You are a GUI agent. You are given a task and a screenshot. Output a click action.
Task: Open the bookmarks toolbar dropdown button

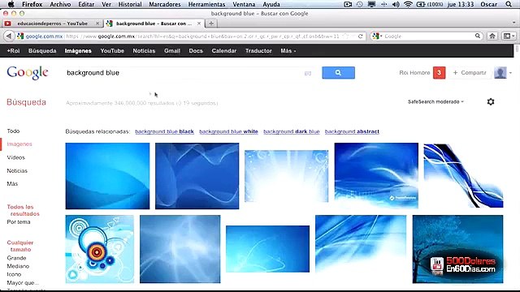coord(509,36)
